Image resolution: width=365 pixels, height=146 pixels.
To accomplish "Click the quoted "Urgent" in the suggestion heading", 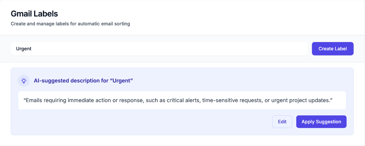I will click(x=121, y=81).
